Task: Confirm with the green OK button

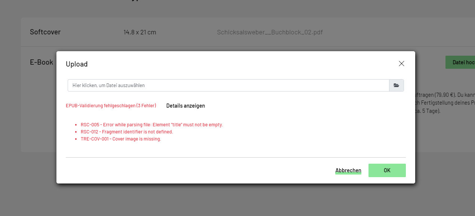Action: 387,170
